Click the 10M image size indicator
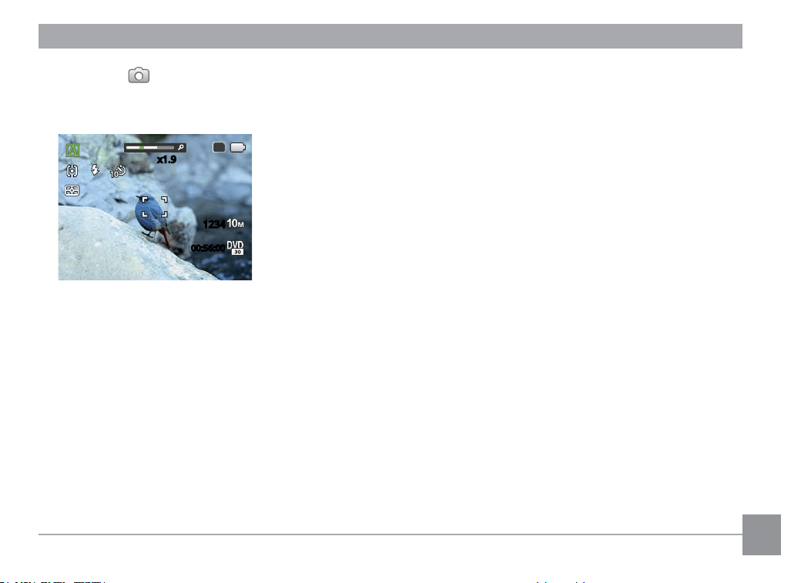Image resolution: width=801 pixels, height=583 pixels. tap(236, 223)
